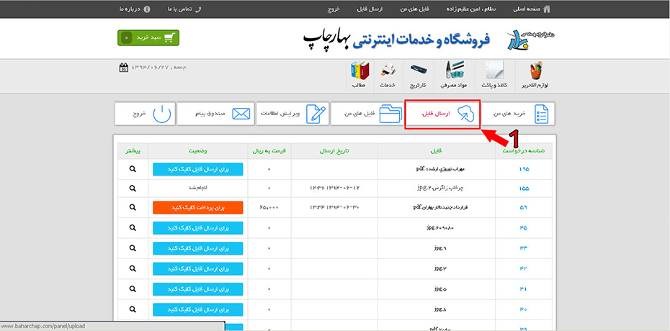Click the magnifier icon for request 195
The image size is (670, 331).
(133, 169)
